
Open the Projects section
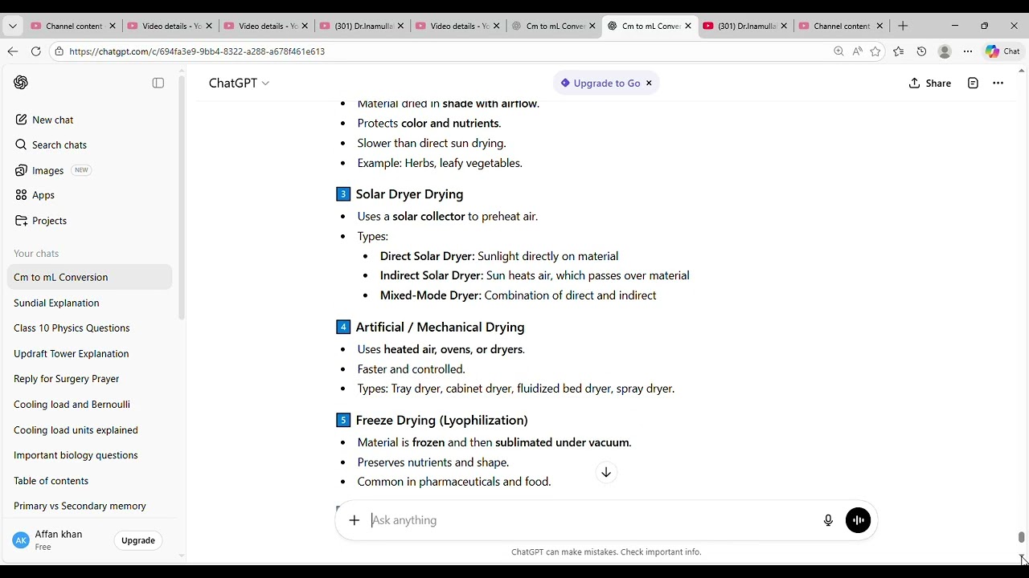[49, 221]
